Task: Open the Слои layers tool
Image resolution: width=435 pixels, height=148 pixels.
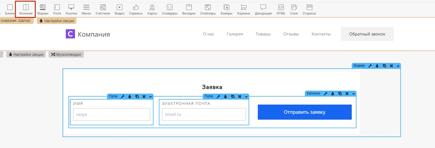Action: click(294, 9)
